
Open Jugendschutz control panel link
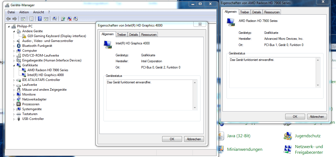pos(307,136)
